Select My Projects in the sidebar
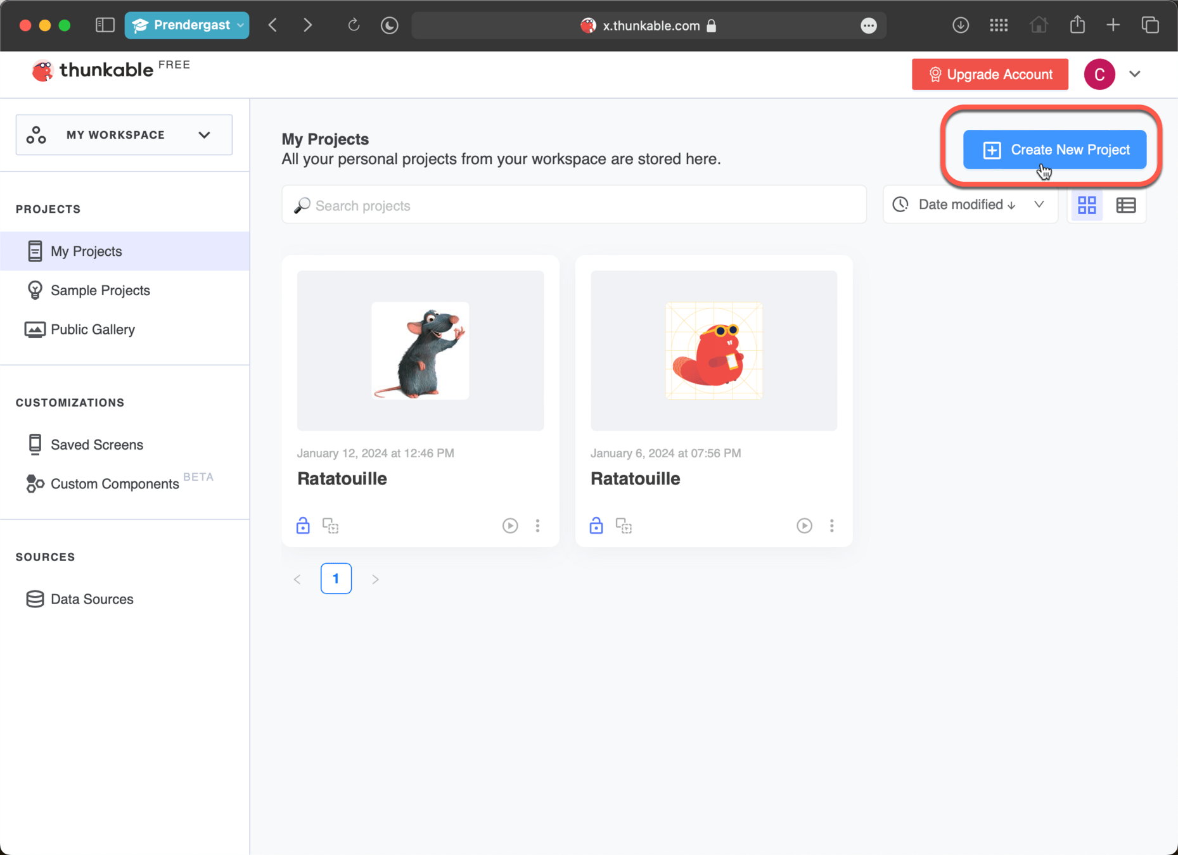 point(86,251)
